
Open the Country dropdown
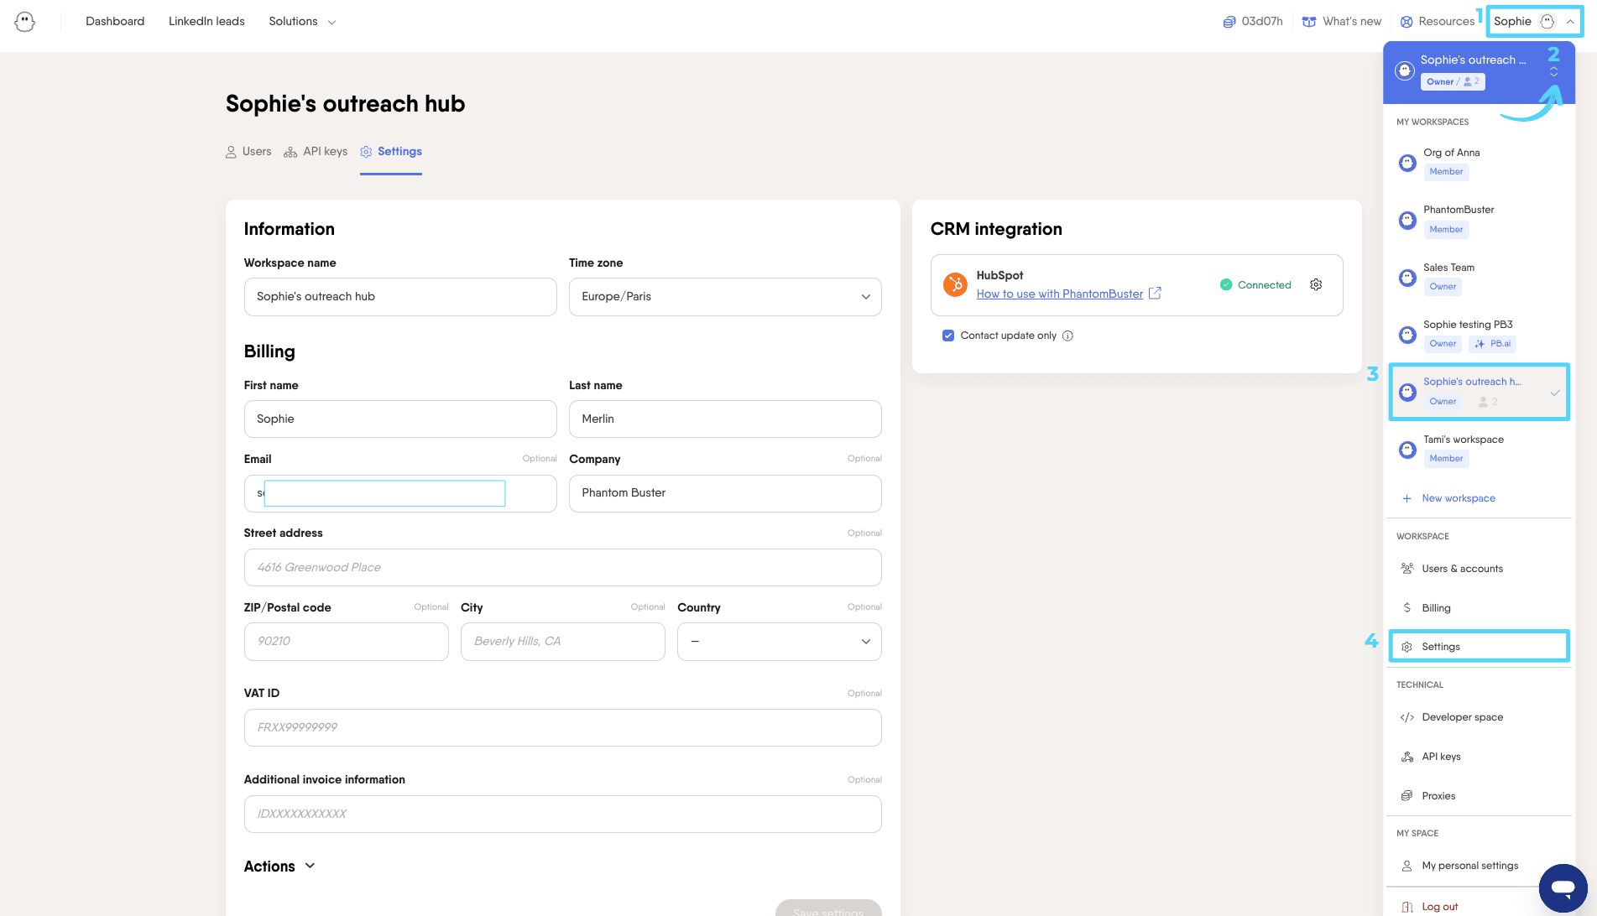click(780, 642)
